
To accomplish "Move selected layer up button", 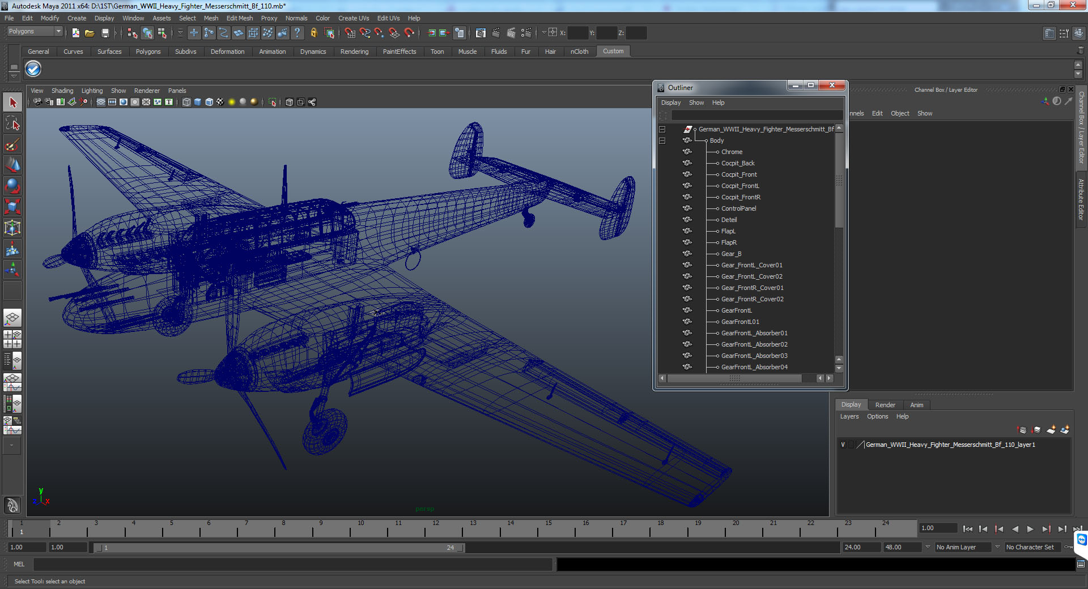I will click(x=1022, y=430).
